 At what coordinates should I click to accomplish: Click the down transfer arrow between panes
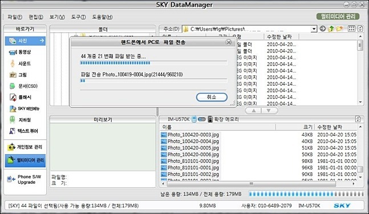click(269, 111)
